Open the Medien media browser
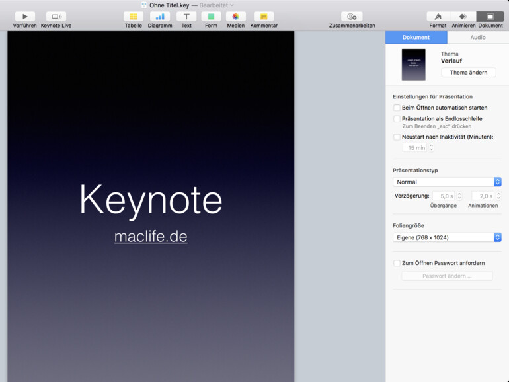Viewport: 509px width, 382px height. (x=235, y=17)
